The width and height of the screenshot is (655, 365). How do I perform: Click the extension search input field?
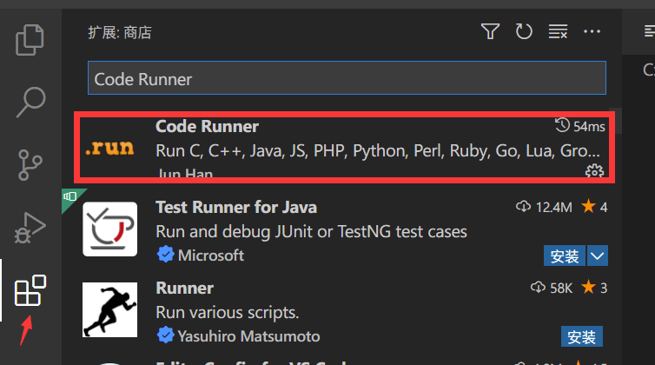[x=346, y=78]
